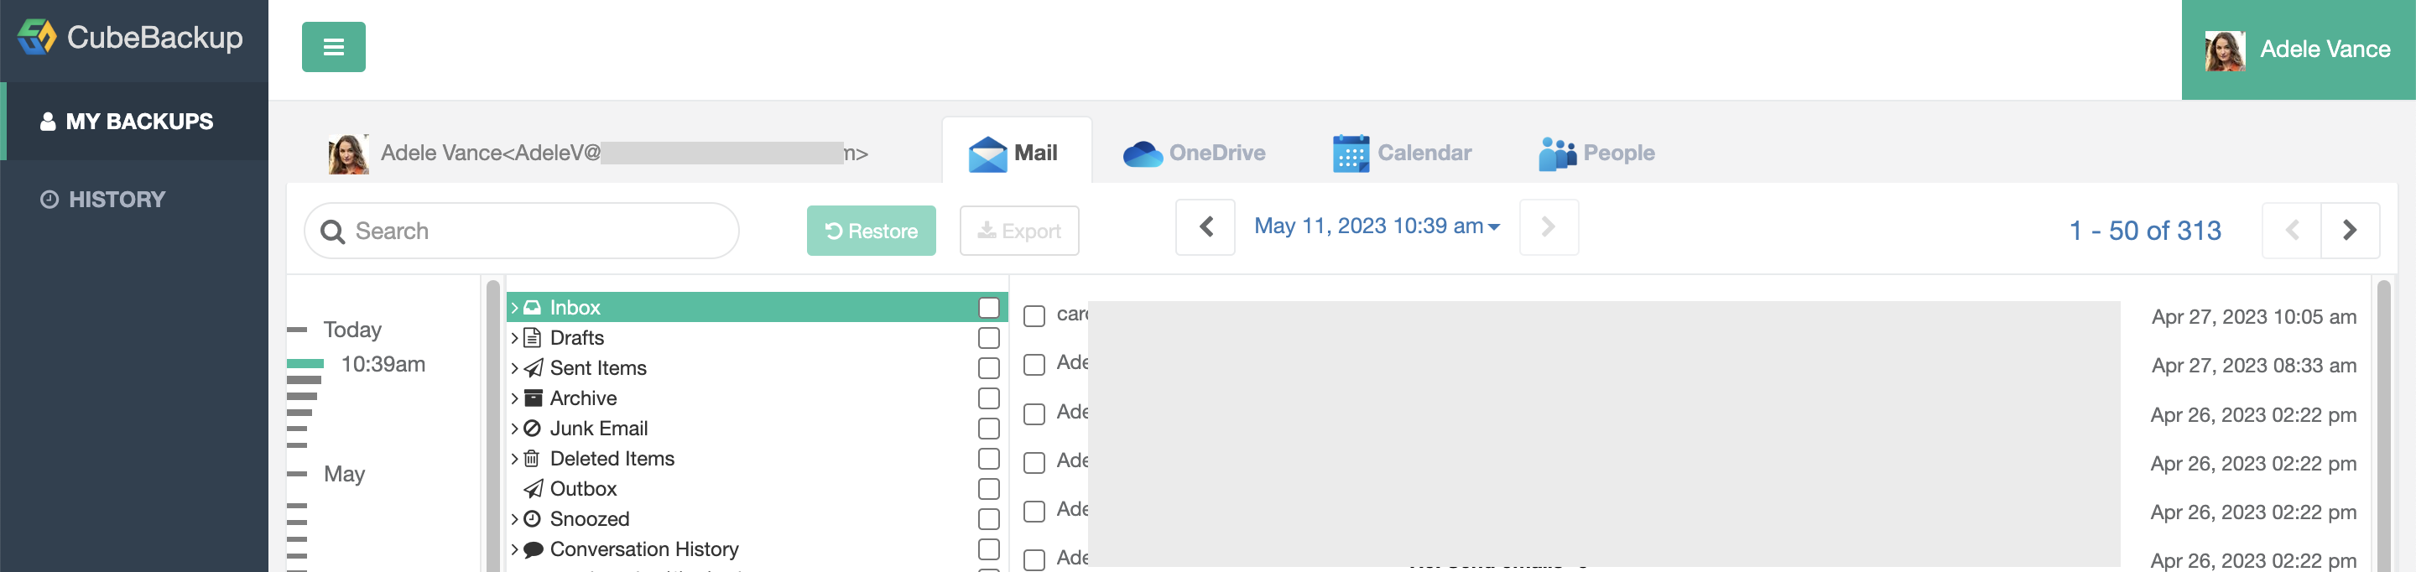2416x572 pixels.
Task: Check the Drafts folder checkbox
Action: coord(988,337)
